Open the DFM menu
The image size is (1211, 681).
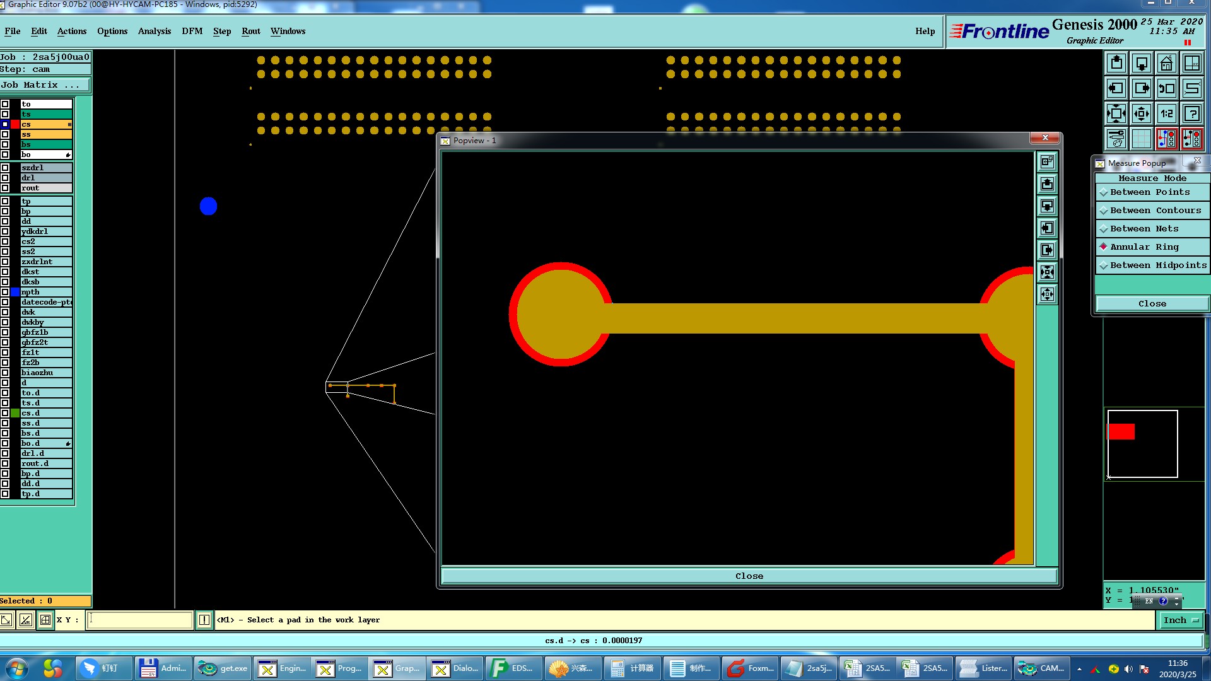pyautogui.click(x=192, y=32)
